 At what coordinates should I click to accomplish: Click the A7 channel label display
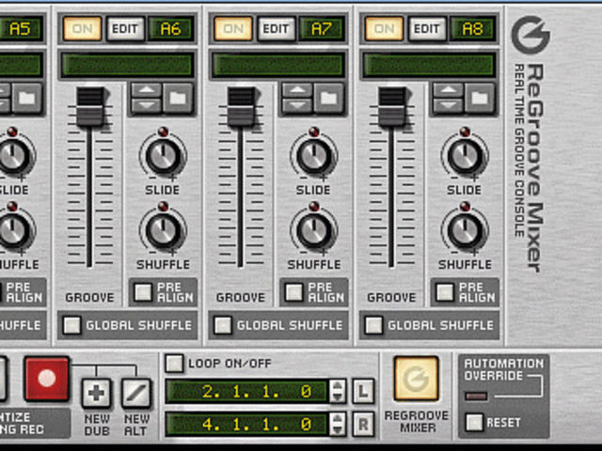(x=322, y=29)
